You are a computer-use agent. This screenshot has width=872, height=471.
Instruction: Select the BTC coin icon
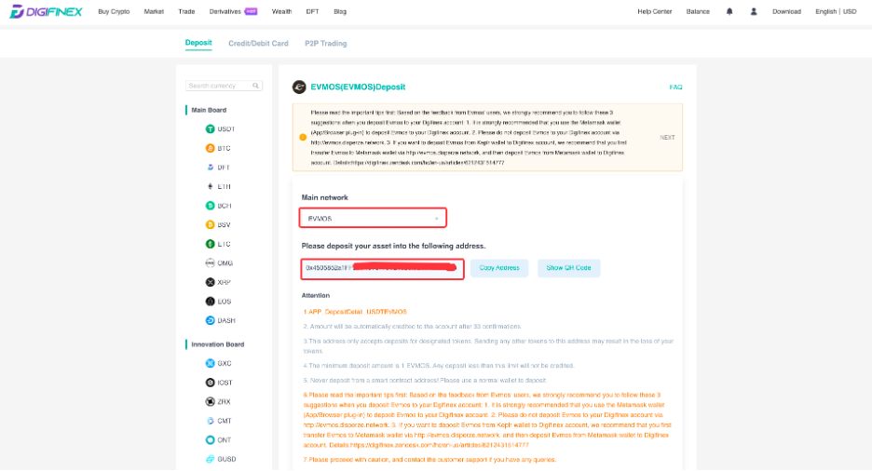tap(210, 148)
